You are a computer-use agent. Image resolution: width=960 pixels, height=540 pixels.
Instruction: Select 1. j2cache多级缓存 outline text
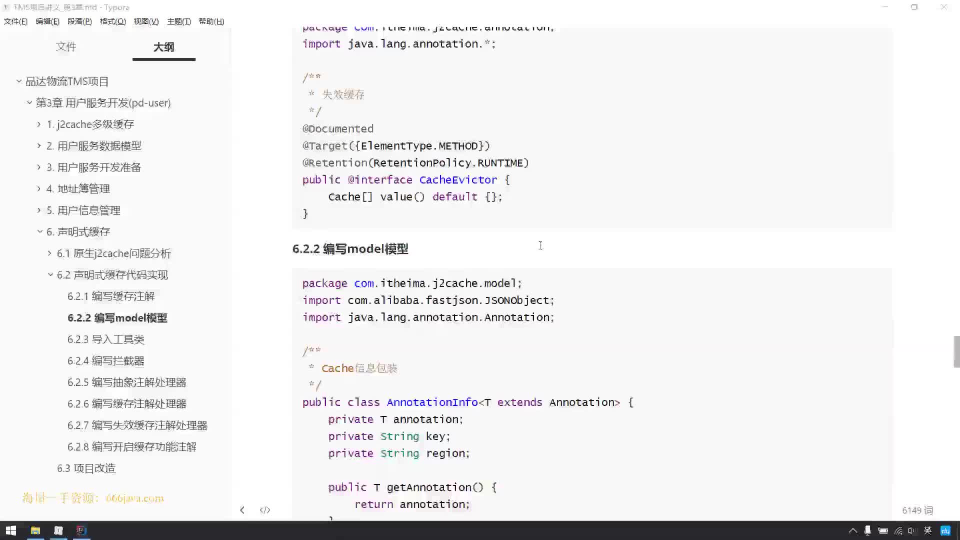pyautogui.click(x=90, y=124)
